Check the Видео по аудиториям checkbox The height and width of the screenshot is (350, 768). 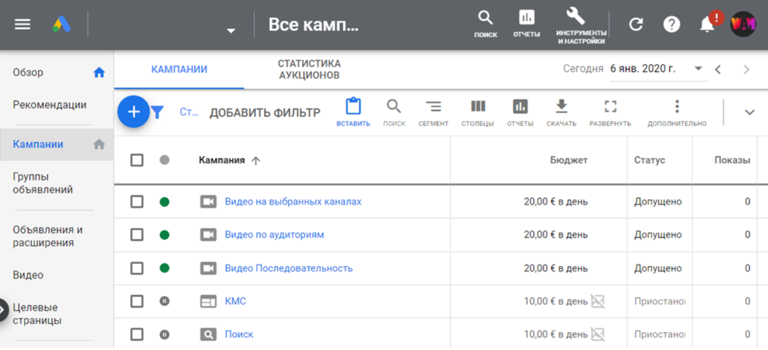(137, 235)
